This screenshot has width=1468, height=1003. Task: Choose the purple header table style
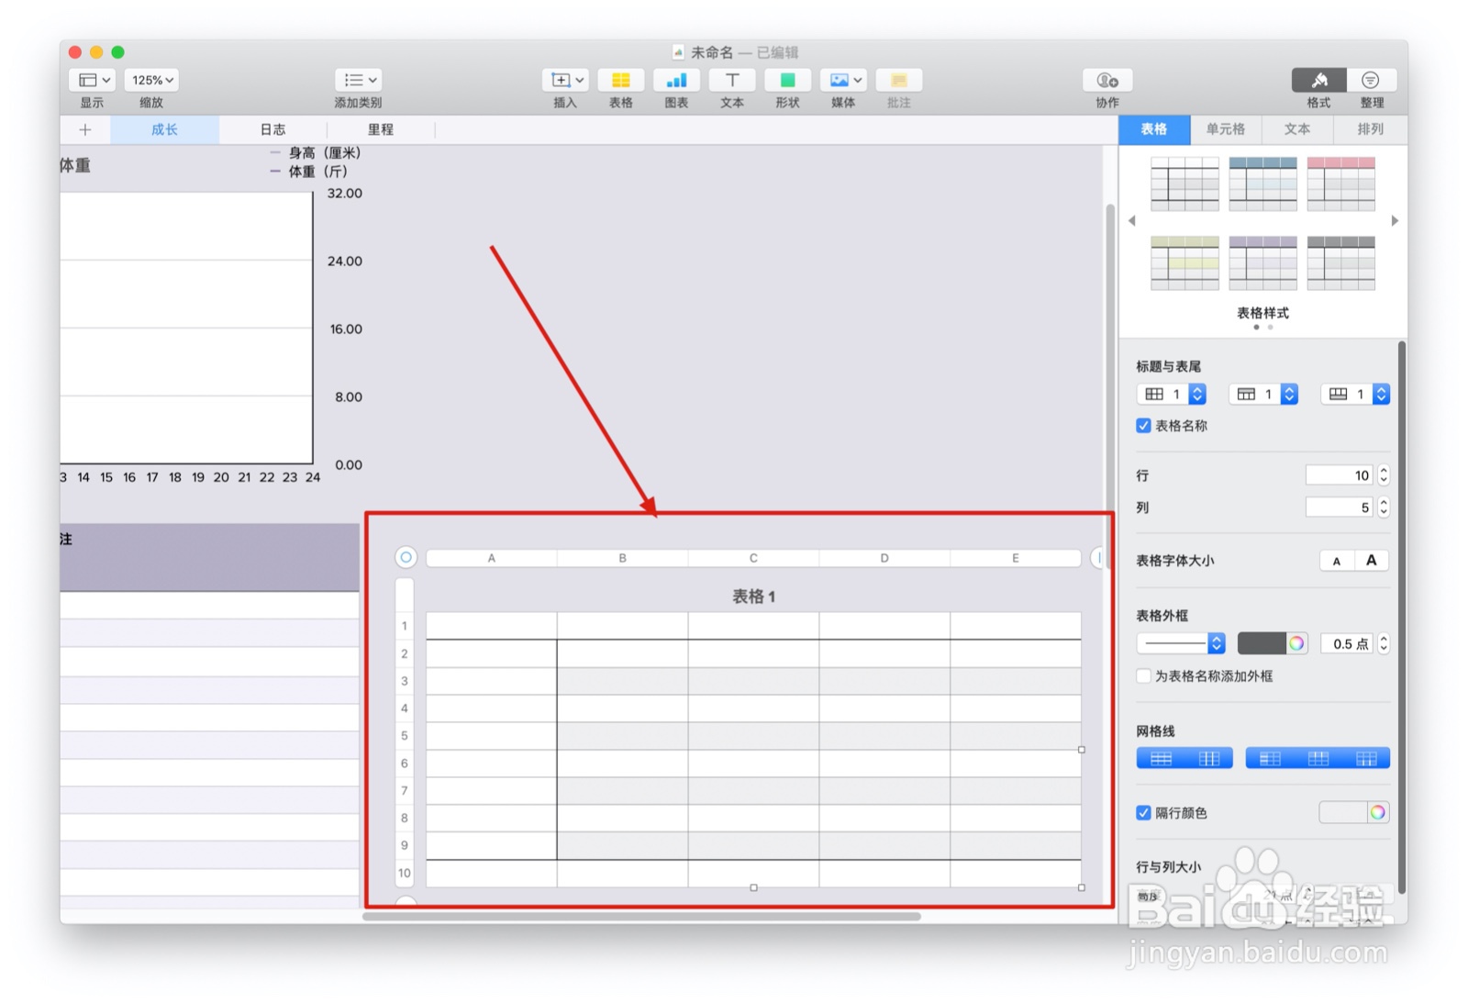[1263, 263]
